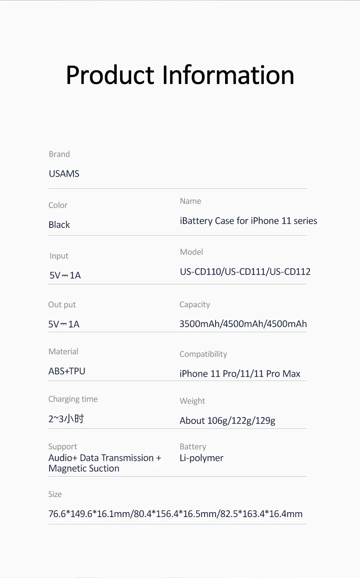Click model number US-CD110/US-CD111/US-CD112
Screen dimensions: 360x578
pyautogui.click(x=245, y=272)
